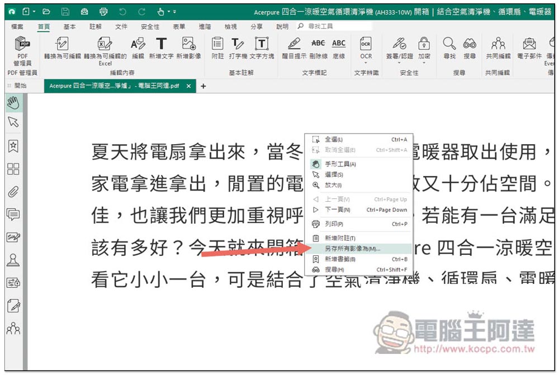559x375 pixels.
Task: Switch to the 進階 ribbon tab
Action: click(205, 27)
